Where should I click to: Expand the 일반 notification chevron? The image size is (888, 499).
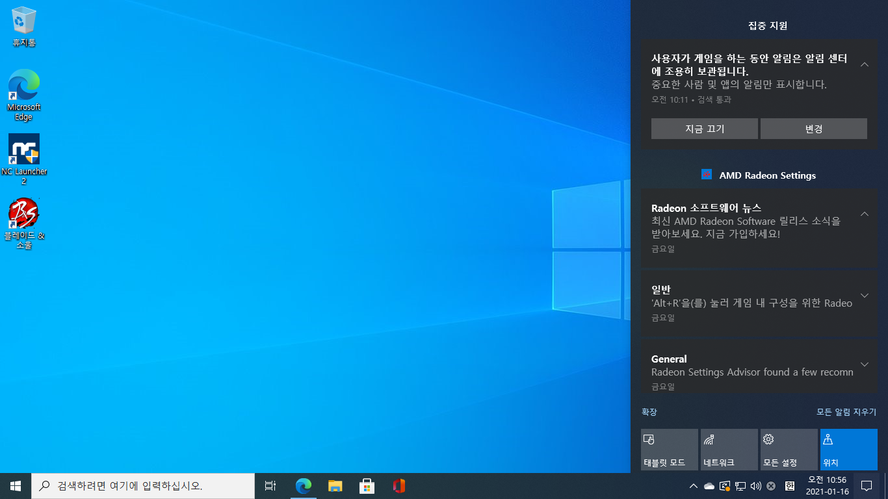point(865,296)
